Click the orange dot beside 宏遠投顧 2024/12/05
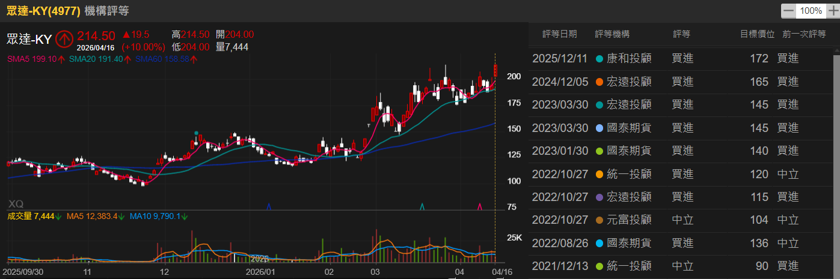The image size is (840, 279). (x=599, y=82)
